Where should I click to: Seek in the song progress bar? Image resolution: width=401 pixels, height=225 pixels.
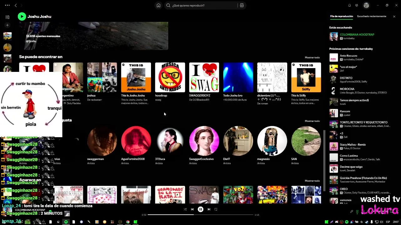pyautogui.click(x=200, y=215)
